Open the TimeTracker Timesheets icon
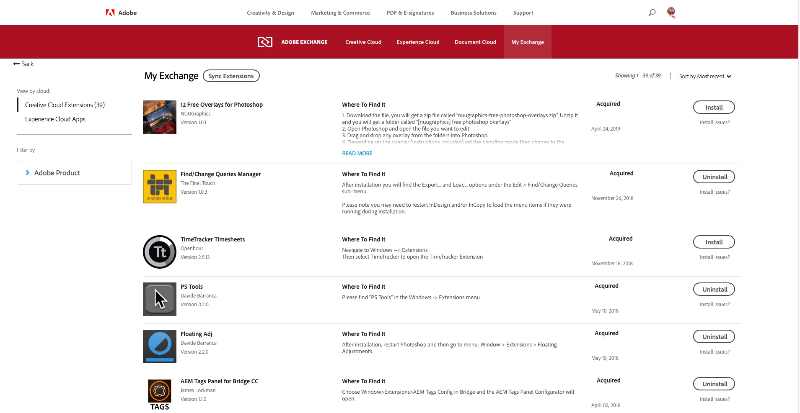This screenshot has width=800, height=413. point(160,252)
